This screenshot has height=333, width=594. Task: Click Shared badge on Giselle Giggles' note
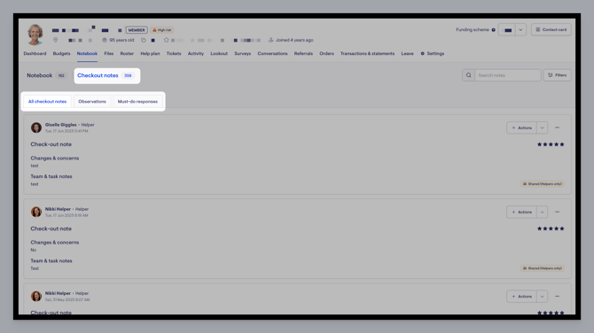543,184
